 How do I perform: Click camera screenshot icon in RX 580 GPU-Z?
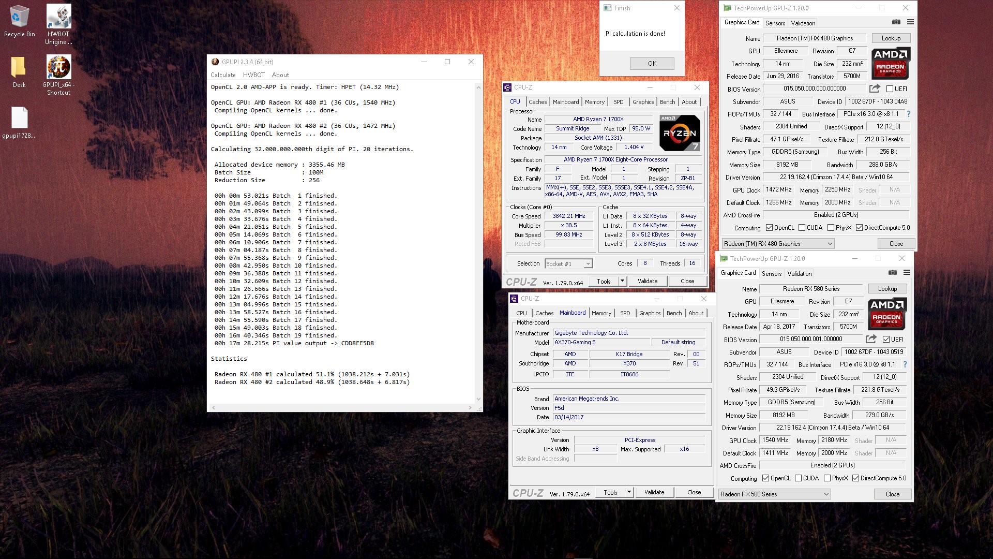point(892,273)
